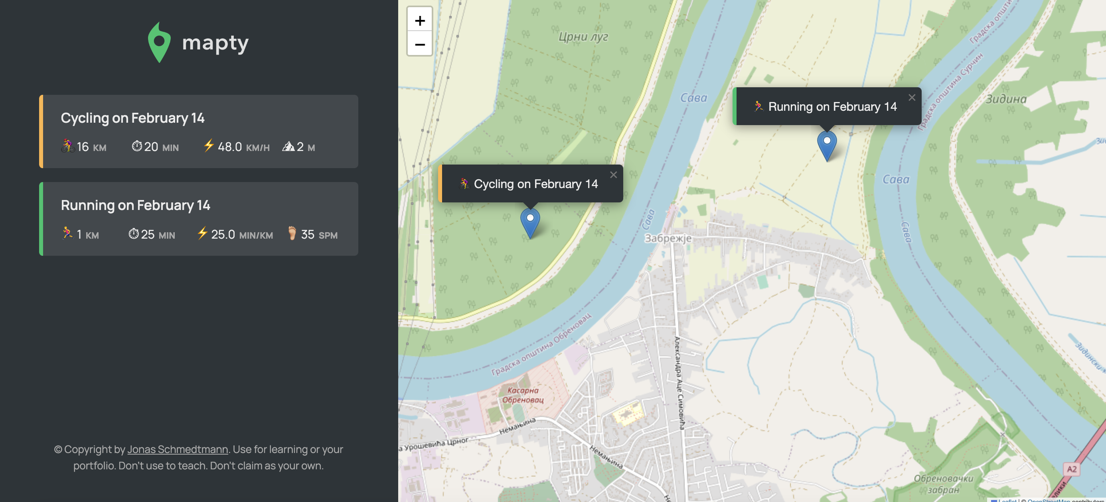Click the 20 MIN duration value
The width and height of the screenshot is (1106, 502).
click(162, 147)
